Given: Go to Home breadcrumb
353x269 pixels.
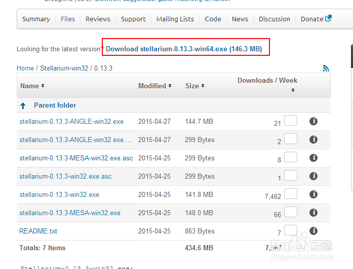Looking at the screenshot, I should [25, 68].
